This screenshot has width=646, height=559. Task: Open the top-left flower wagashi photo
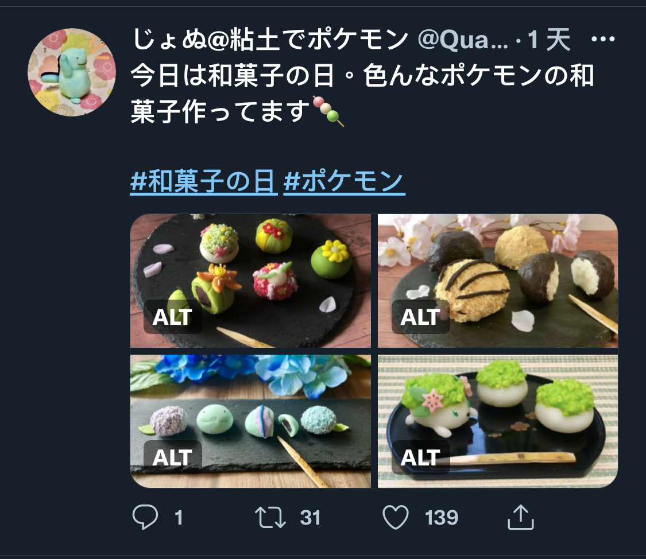coord(250,281)
